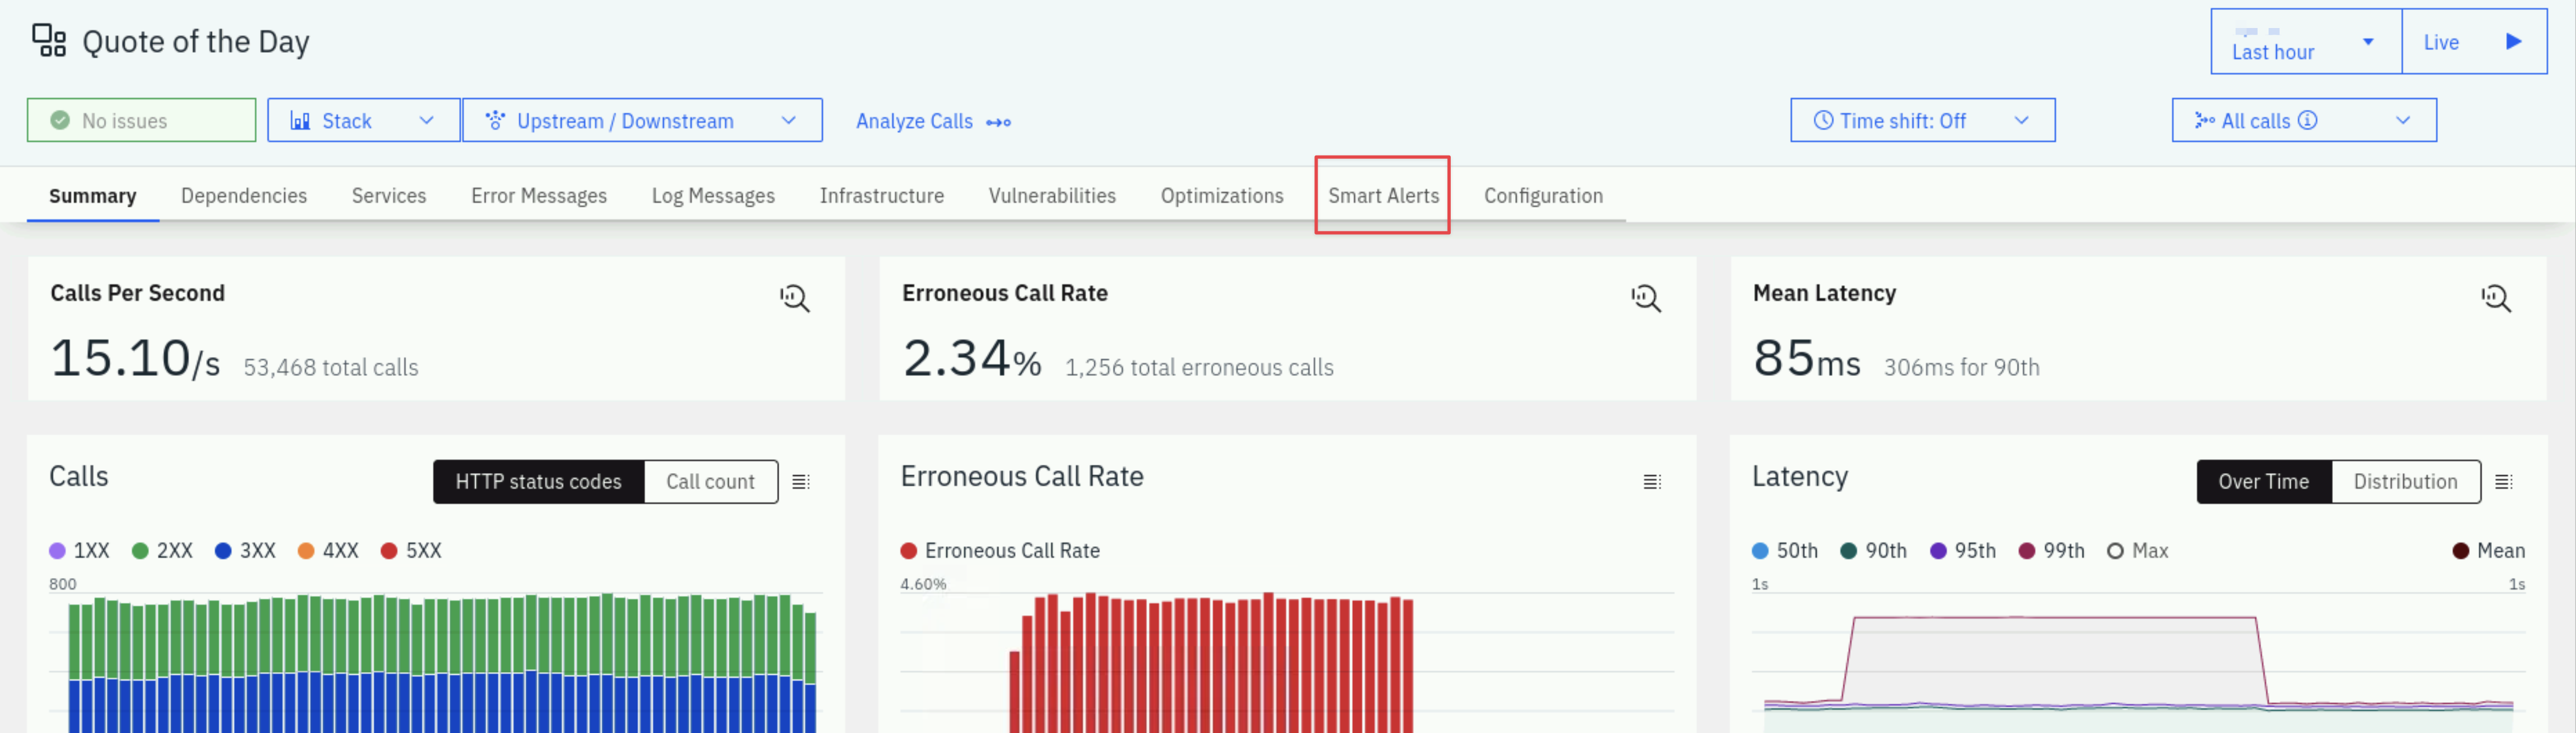Toggle the 5XX red legend swatch
The height and width of the screenshot is (733, 2576).
[389, 550]
